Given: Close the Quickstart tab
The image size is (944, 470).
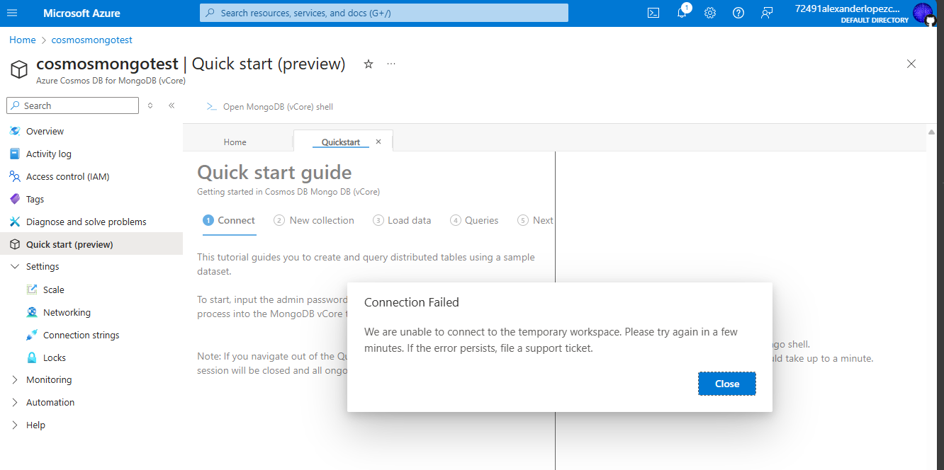Looking at the screenshot, I should coord(378,142).
